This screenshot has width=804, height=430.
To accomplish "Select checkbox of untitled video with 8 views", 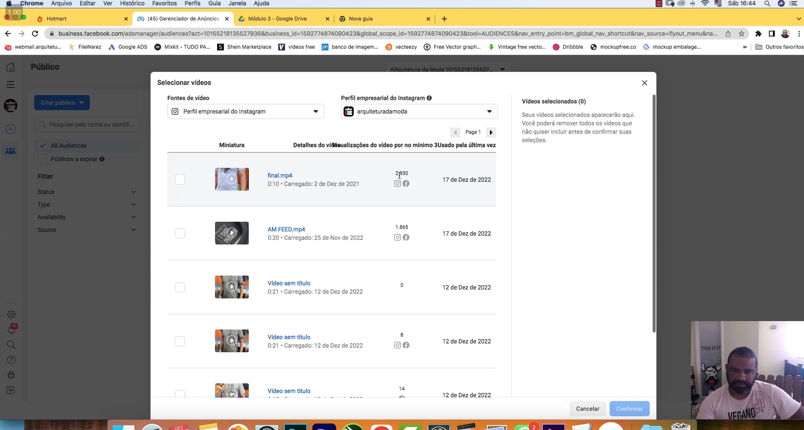I will pyautogui.click(x=180, y=341).
